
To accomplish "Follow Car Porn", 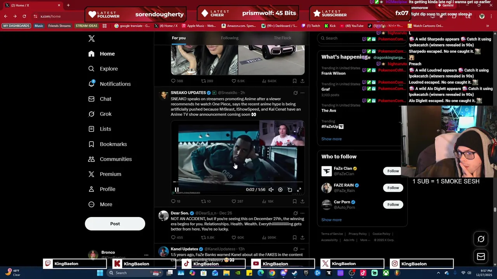I will [393, 205].
